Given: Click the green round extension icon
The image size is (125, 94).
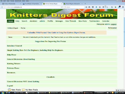Looking at the screenshot, I should coord(115,7).
